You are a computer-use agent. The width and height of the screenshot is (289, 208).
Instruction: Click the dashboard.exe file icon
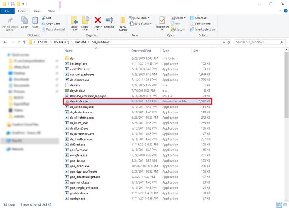[x=67, y=80]
